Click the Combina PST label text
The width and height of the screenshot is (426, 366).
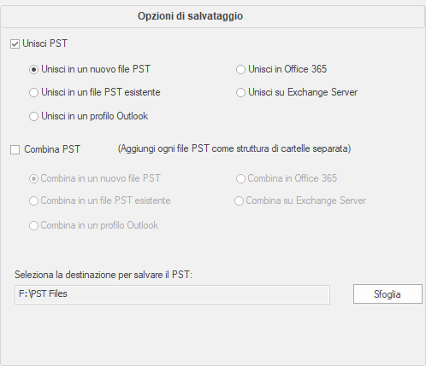coord(52,149)
